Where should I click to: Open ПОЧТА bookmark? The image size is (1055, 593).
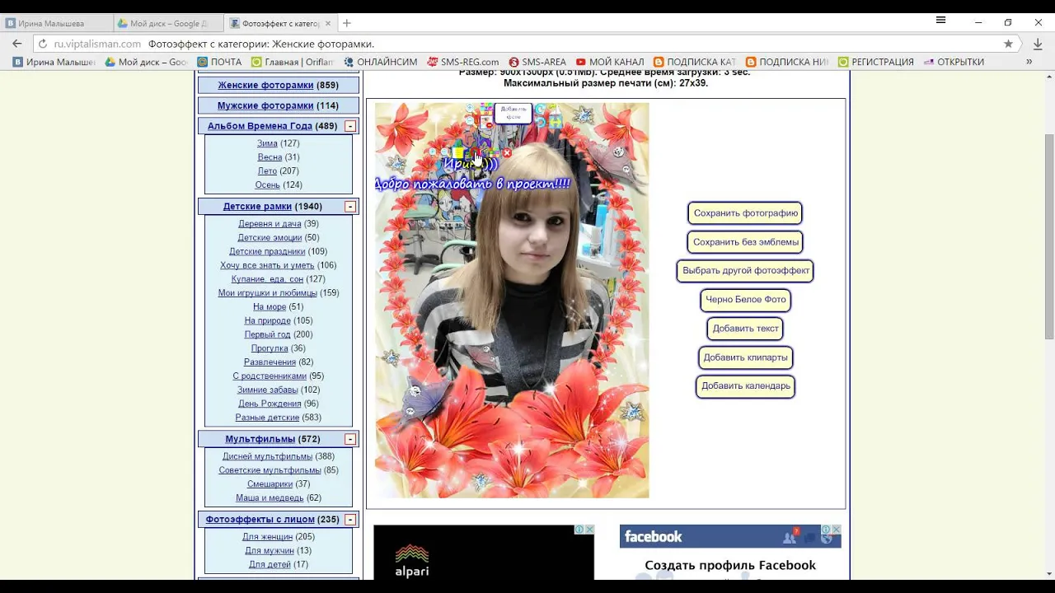220,62
